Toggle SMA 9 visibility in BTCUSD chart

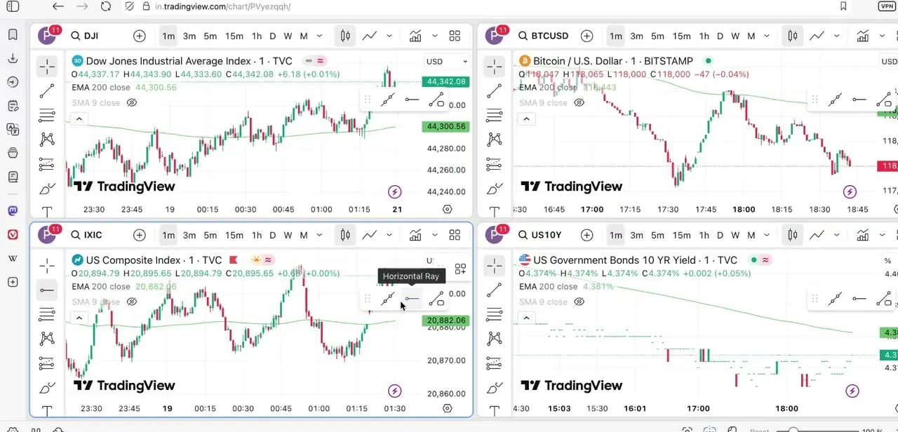pos(579,102)
